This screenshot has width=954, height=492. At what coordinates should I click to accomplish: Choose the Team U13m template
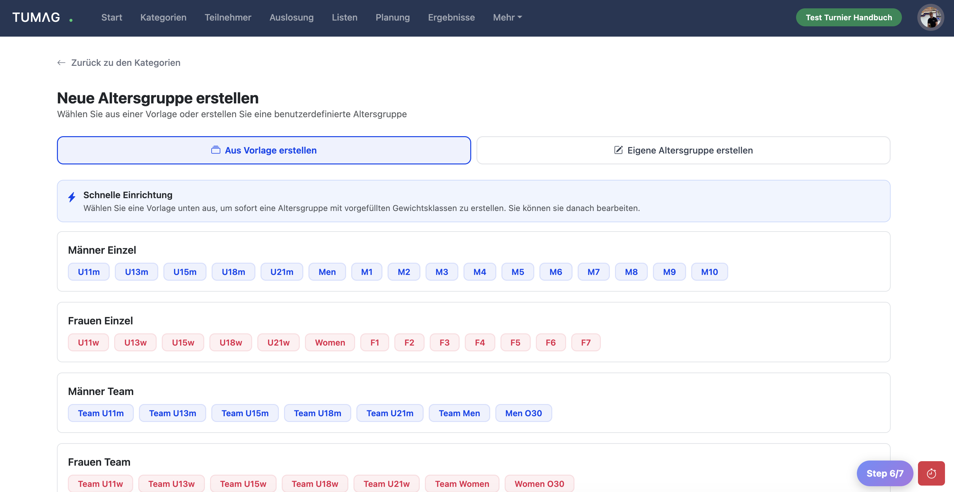(173, 413)
